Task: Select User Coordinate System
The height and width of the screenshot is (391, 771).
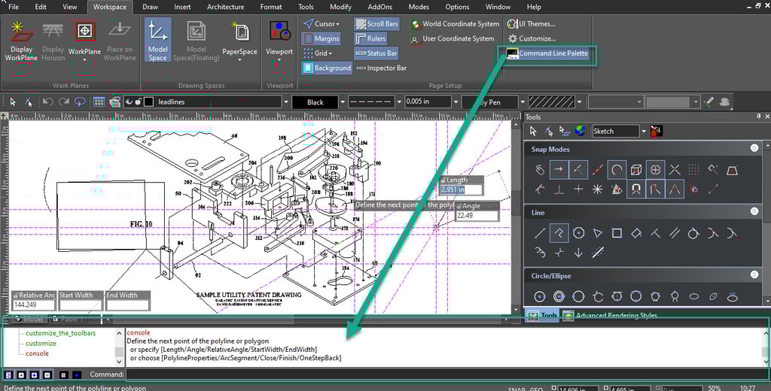Action: click(453, 38)
